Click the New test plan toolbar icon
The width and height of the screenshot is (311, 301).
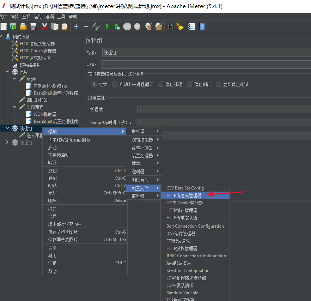pyautogui.click(x=4, y=26)
